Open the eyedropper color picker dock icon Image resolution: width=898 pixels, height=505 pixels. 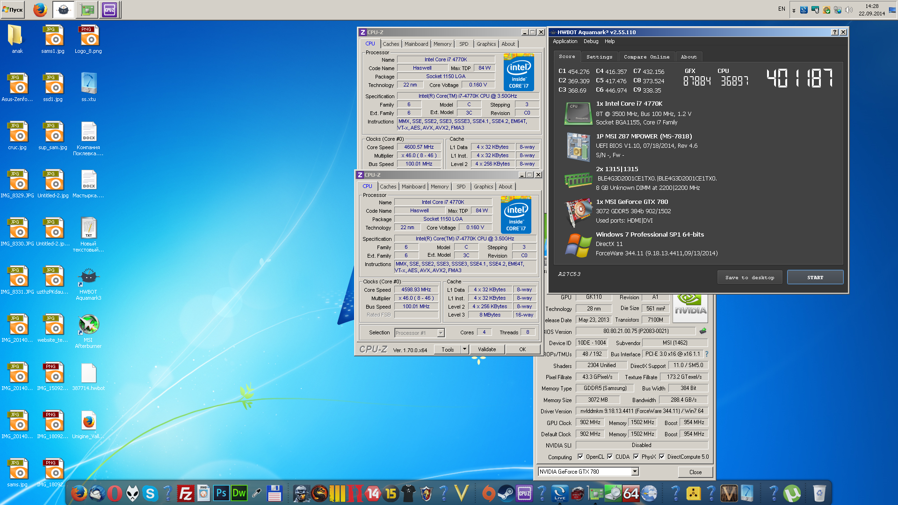coord(256,493)
